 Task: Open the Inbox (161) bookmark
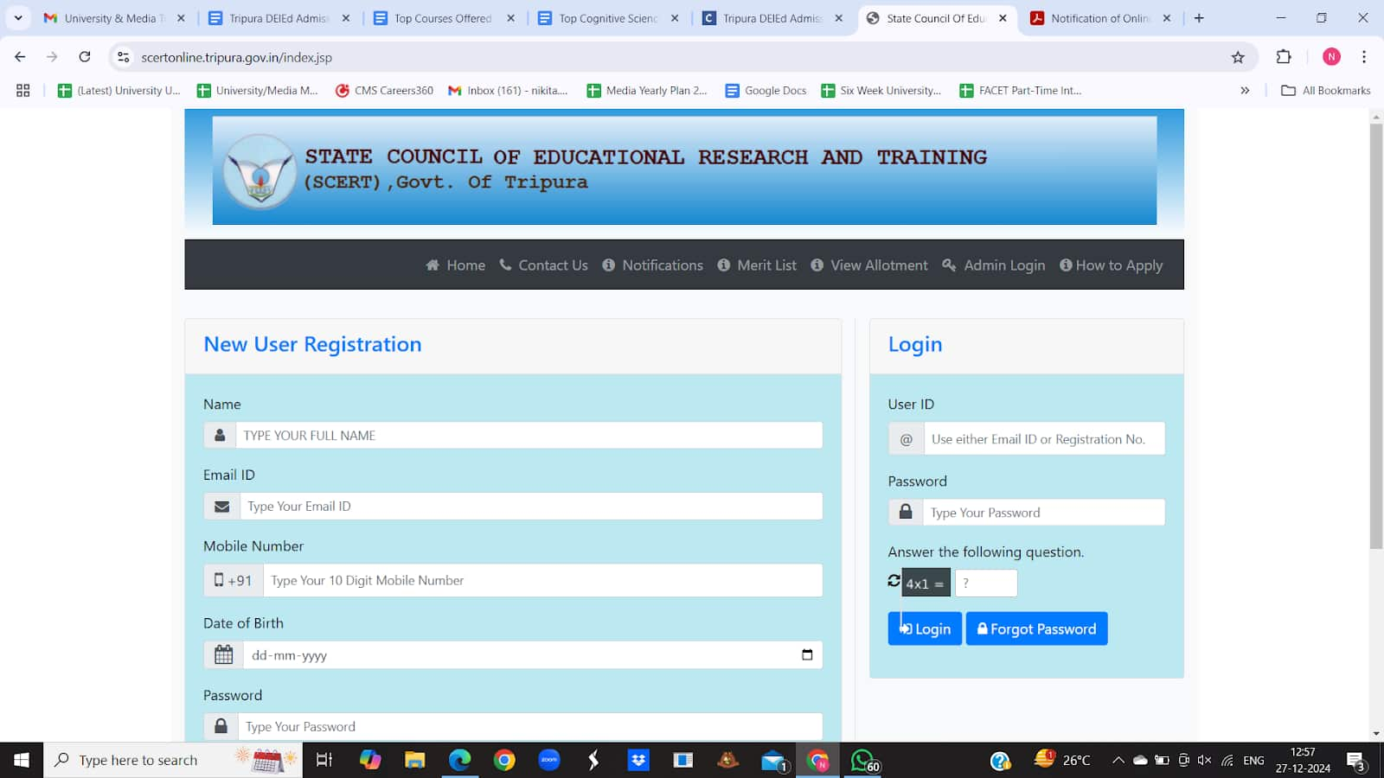click(x=508, y=90)
